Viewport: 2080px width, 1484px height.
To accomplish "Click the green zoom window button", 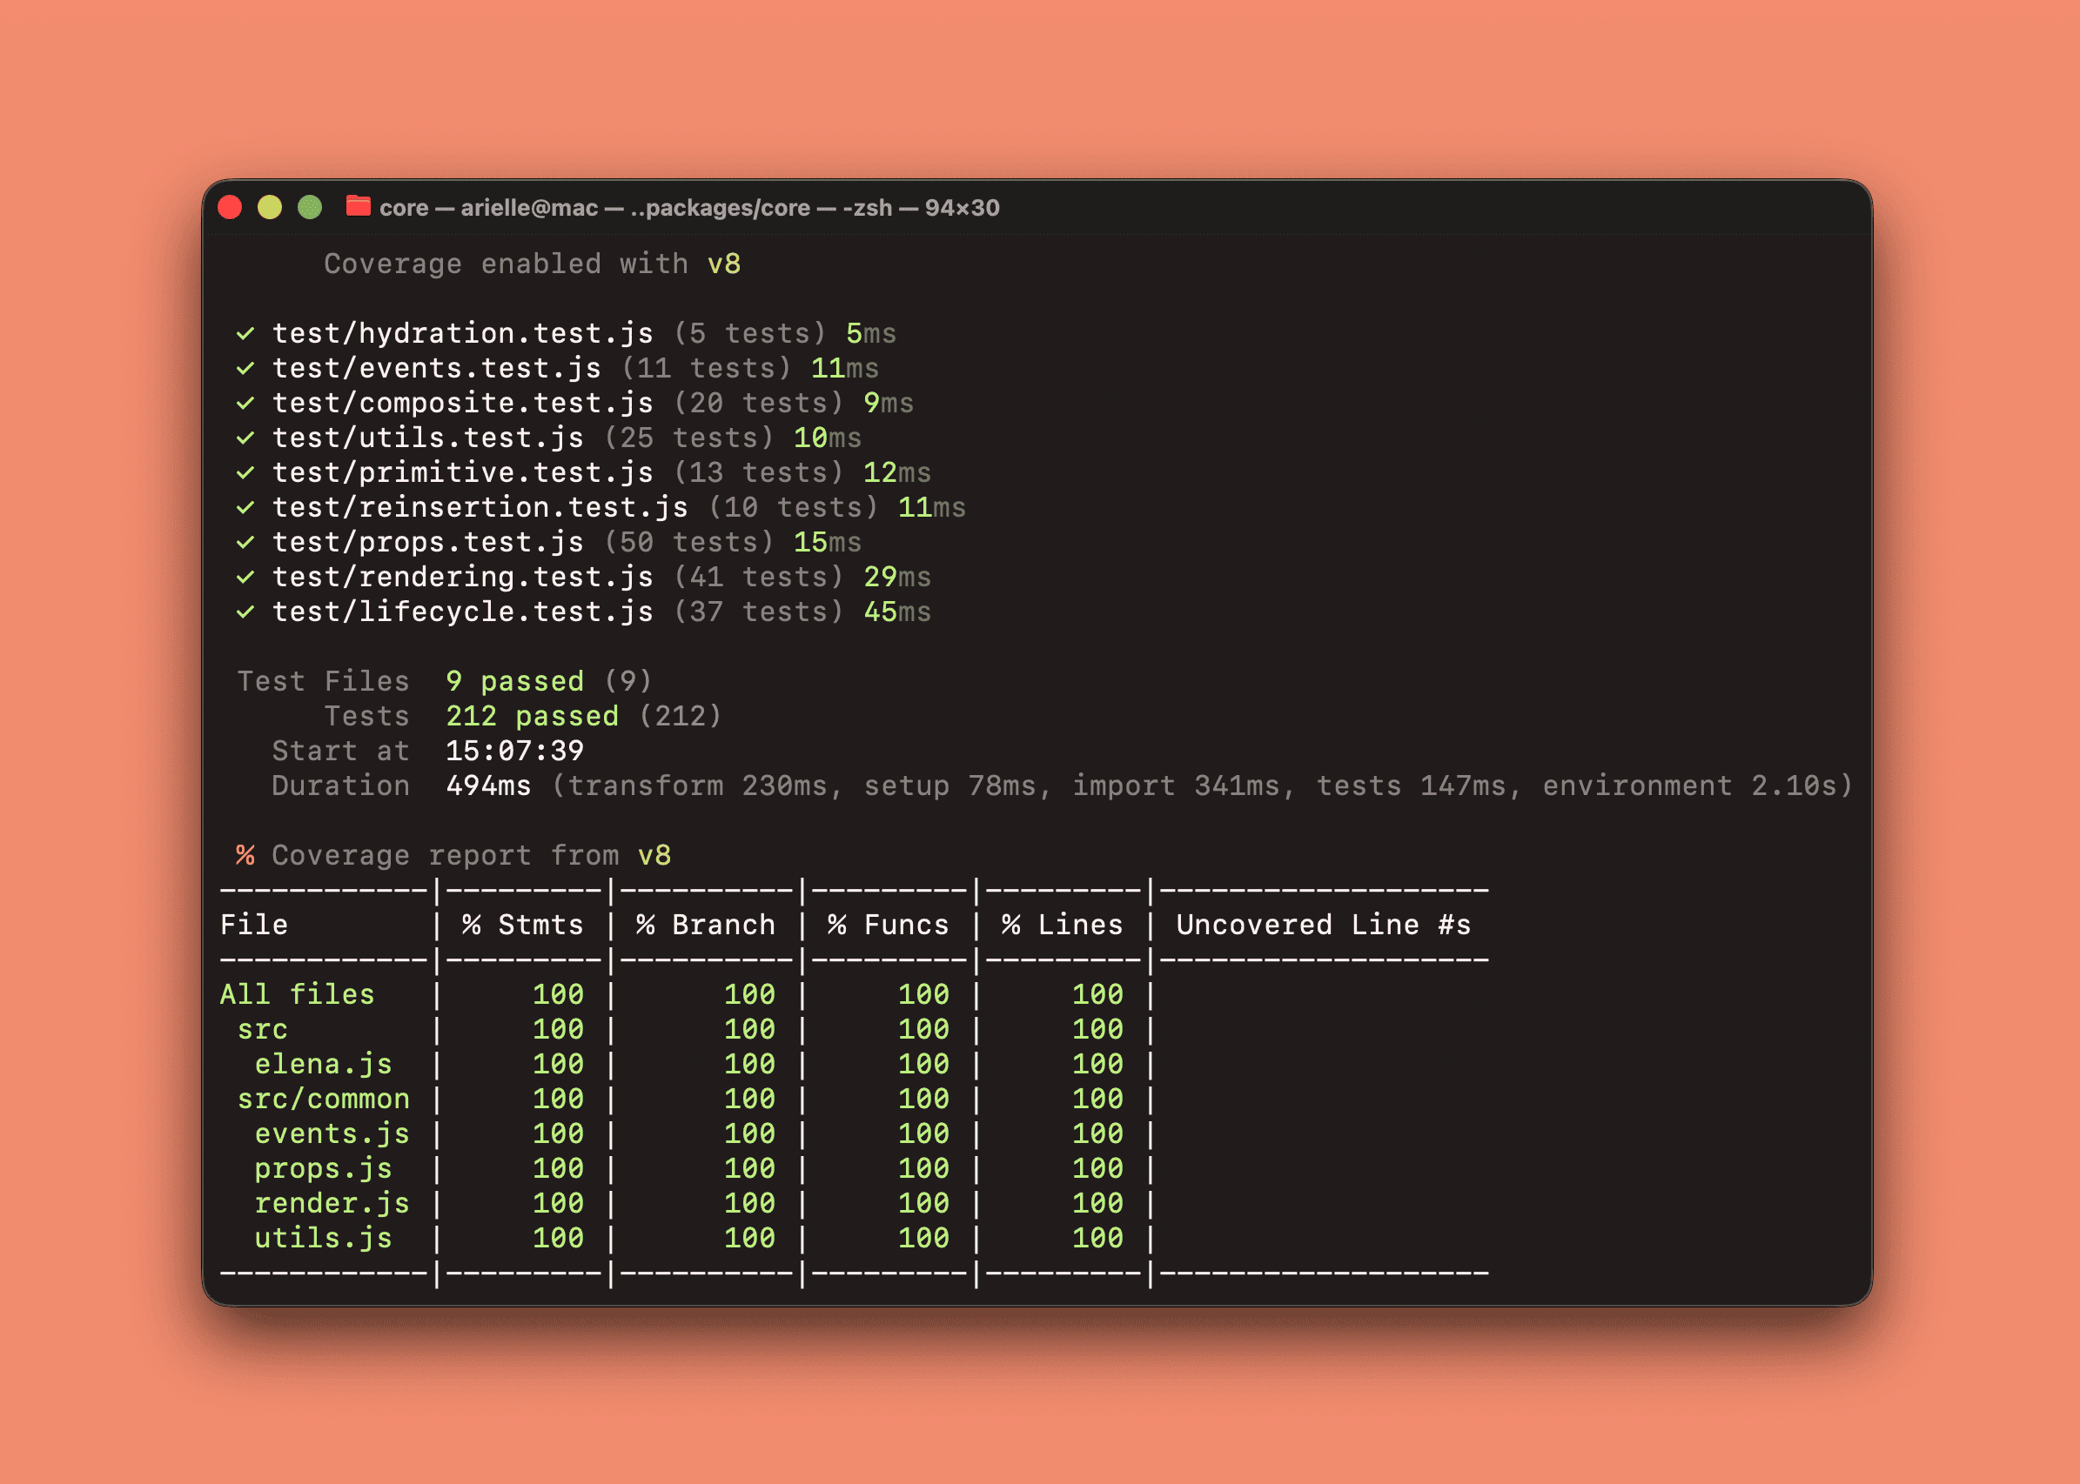I will pos(310,207).
